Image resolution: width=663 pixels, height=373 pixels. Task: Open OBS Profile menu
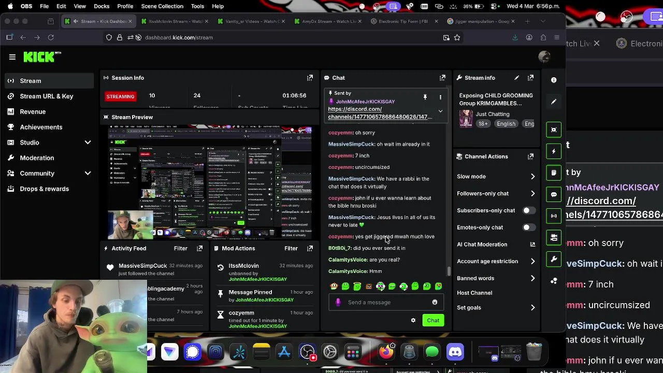pyautogui.click(x=125, y=6)
